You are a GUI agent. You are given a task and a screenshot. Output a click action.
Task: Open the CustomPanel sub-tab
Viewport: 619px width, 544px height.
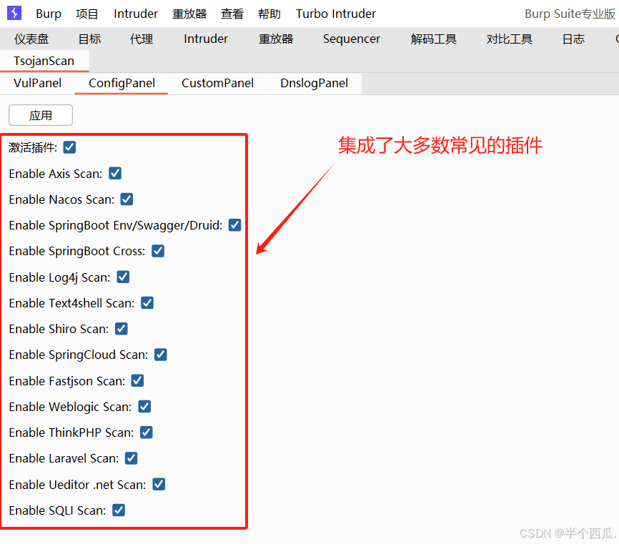point(217,84)
